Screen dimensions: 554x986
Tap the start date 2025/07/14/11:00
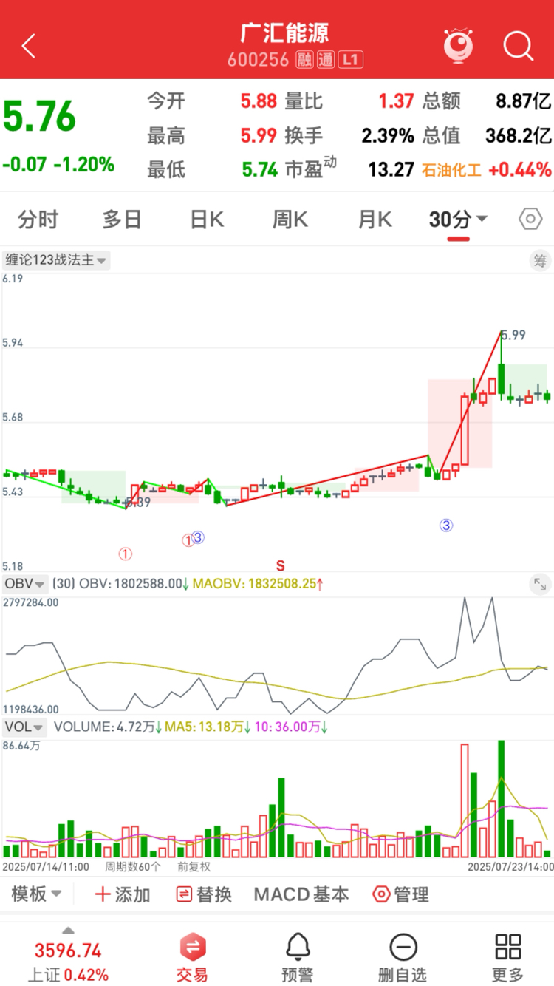click(46, 866)
